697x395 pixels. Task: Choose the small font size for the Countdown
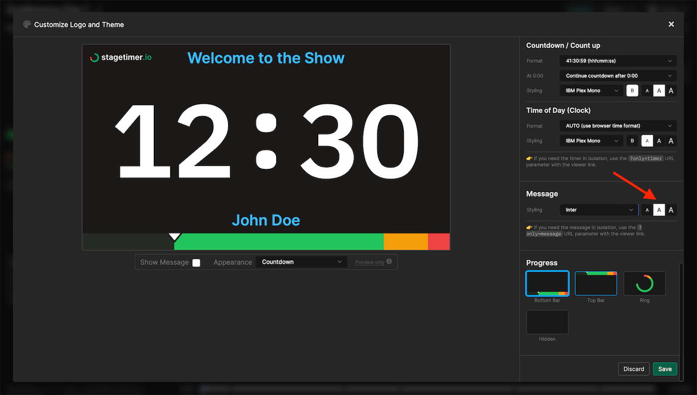click(x=647, y=90)
